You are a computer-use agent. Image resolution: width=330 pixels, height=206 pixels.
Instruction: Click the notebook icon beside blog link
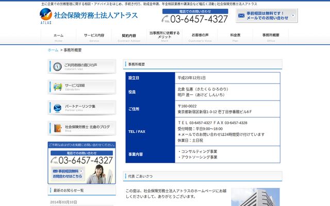point(57,128)
